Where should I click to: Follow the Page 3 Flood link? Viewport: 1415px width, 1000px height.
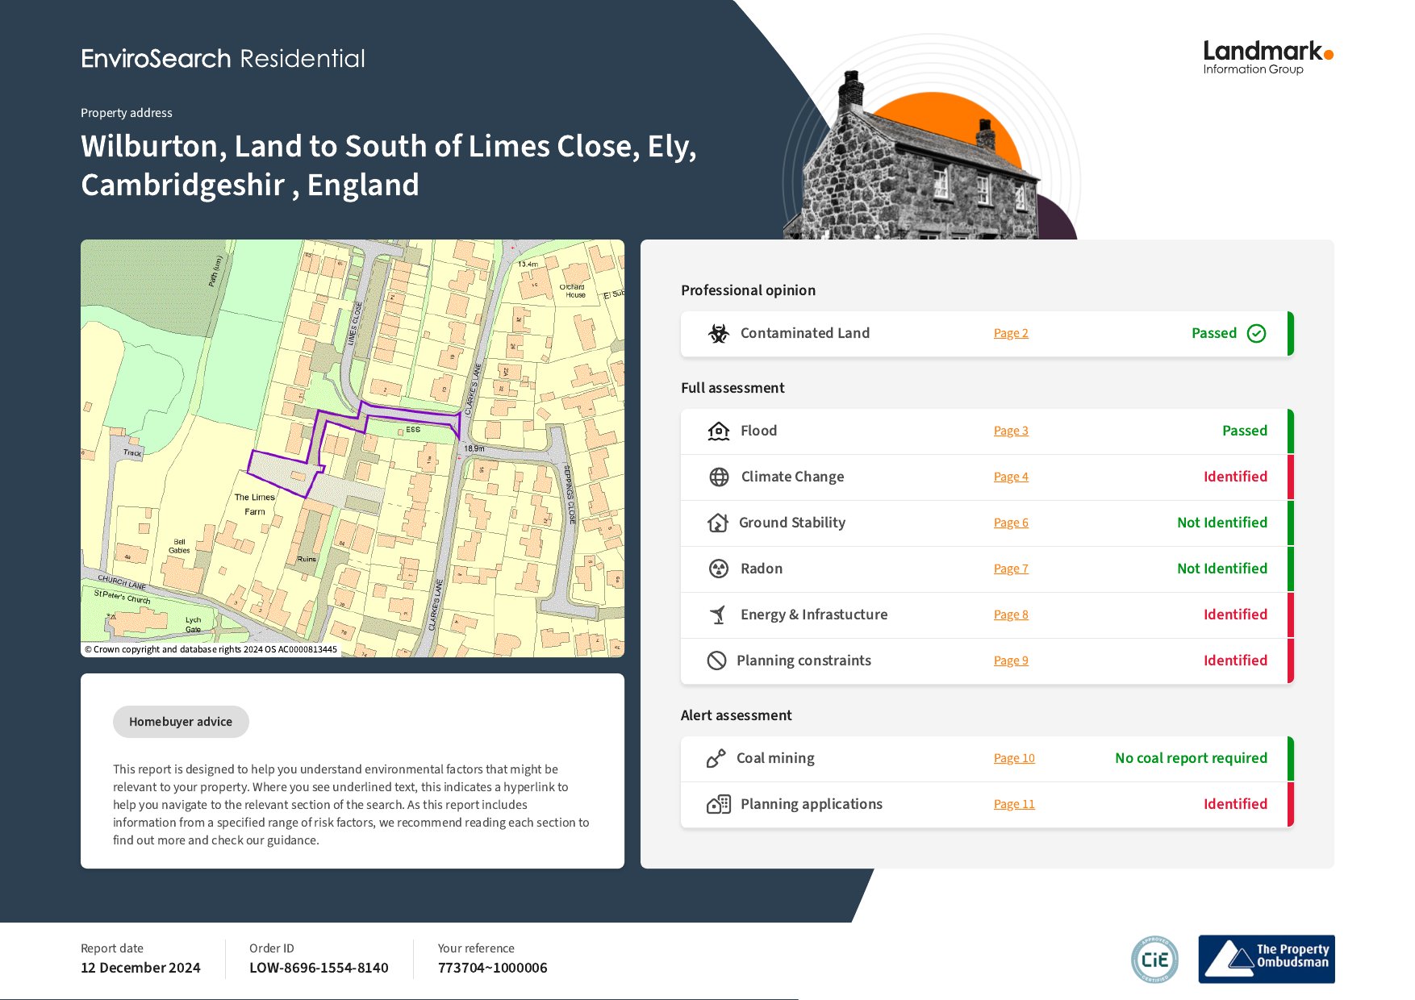coord(1011,431)
